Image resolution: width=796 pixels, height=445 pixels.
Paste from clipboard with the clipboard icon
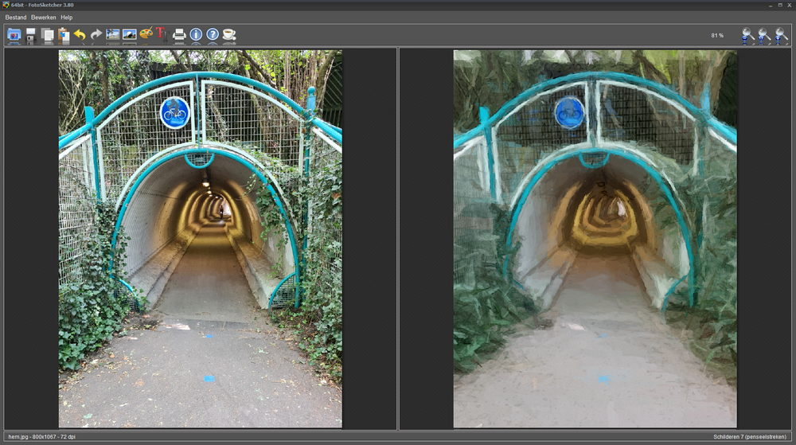[x=64, y=35]
